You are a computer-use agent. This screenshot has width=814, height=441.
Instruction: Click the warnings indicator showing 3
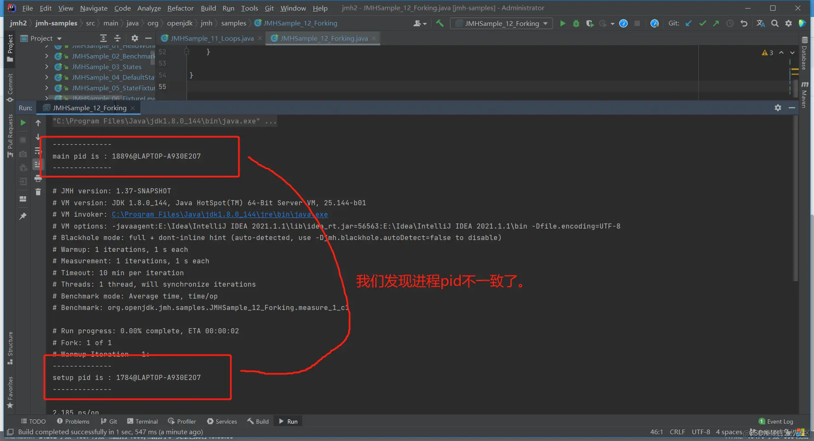(x=767, y=53)
